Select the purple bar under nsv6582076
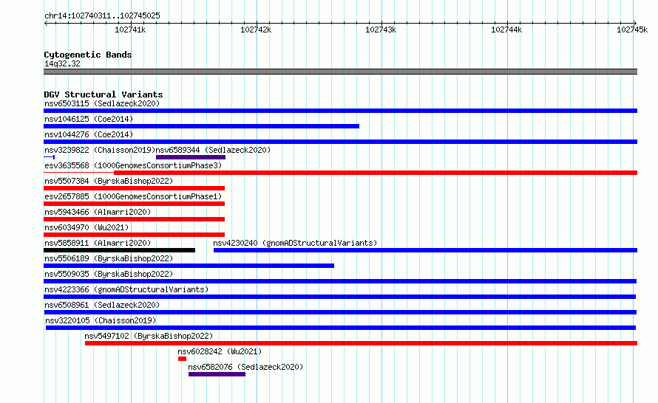This screenshot has height=403, width=658. point(217,374)
